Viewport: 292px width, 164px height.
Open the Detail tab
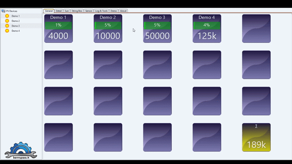pos(59,11)
